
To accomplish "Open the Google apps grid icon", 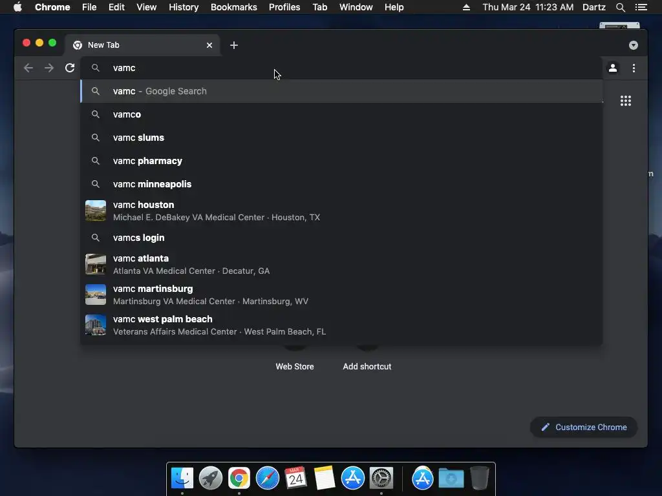I will click(x=626, y=101).
